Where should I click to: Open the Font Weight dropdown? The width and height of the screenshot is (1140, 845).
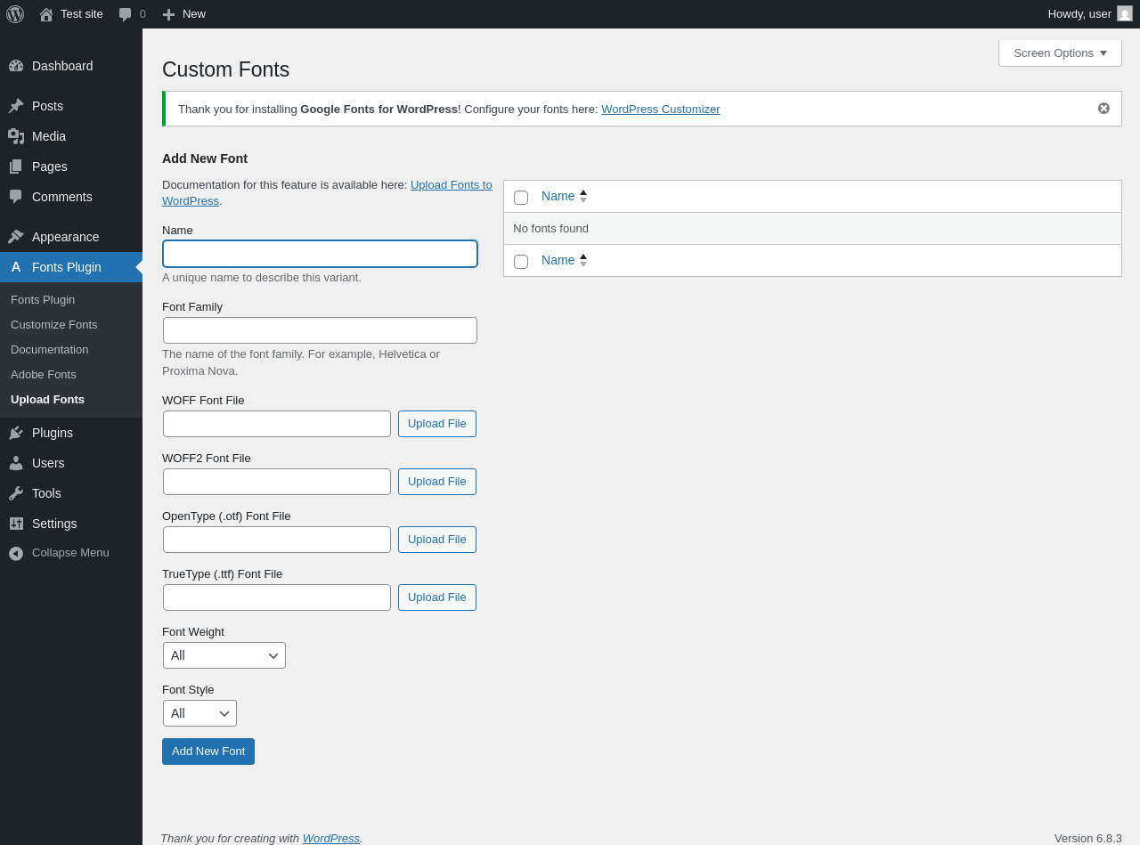pos(224,655)
